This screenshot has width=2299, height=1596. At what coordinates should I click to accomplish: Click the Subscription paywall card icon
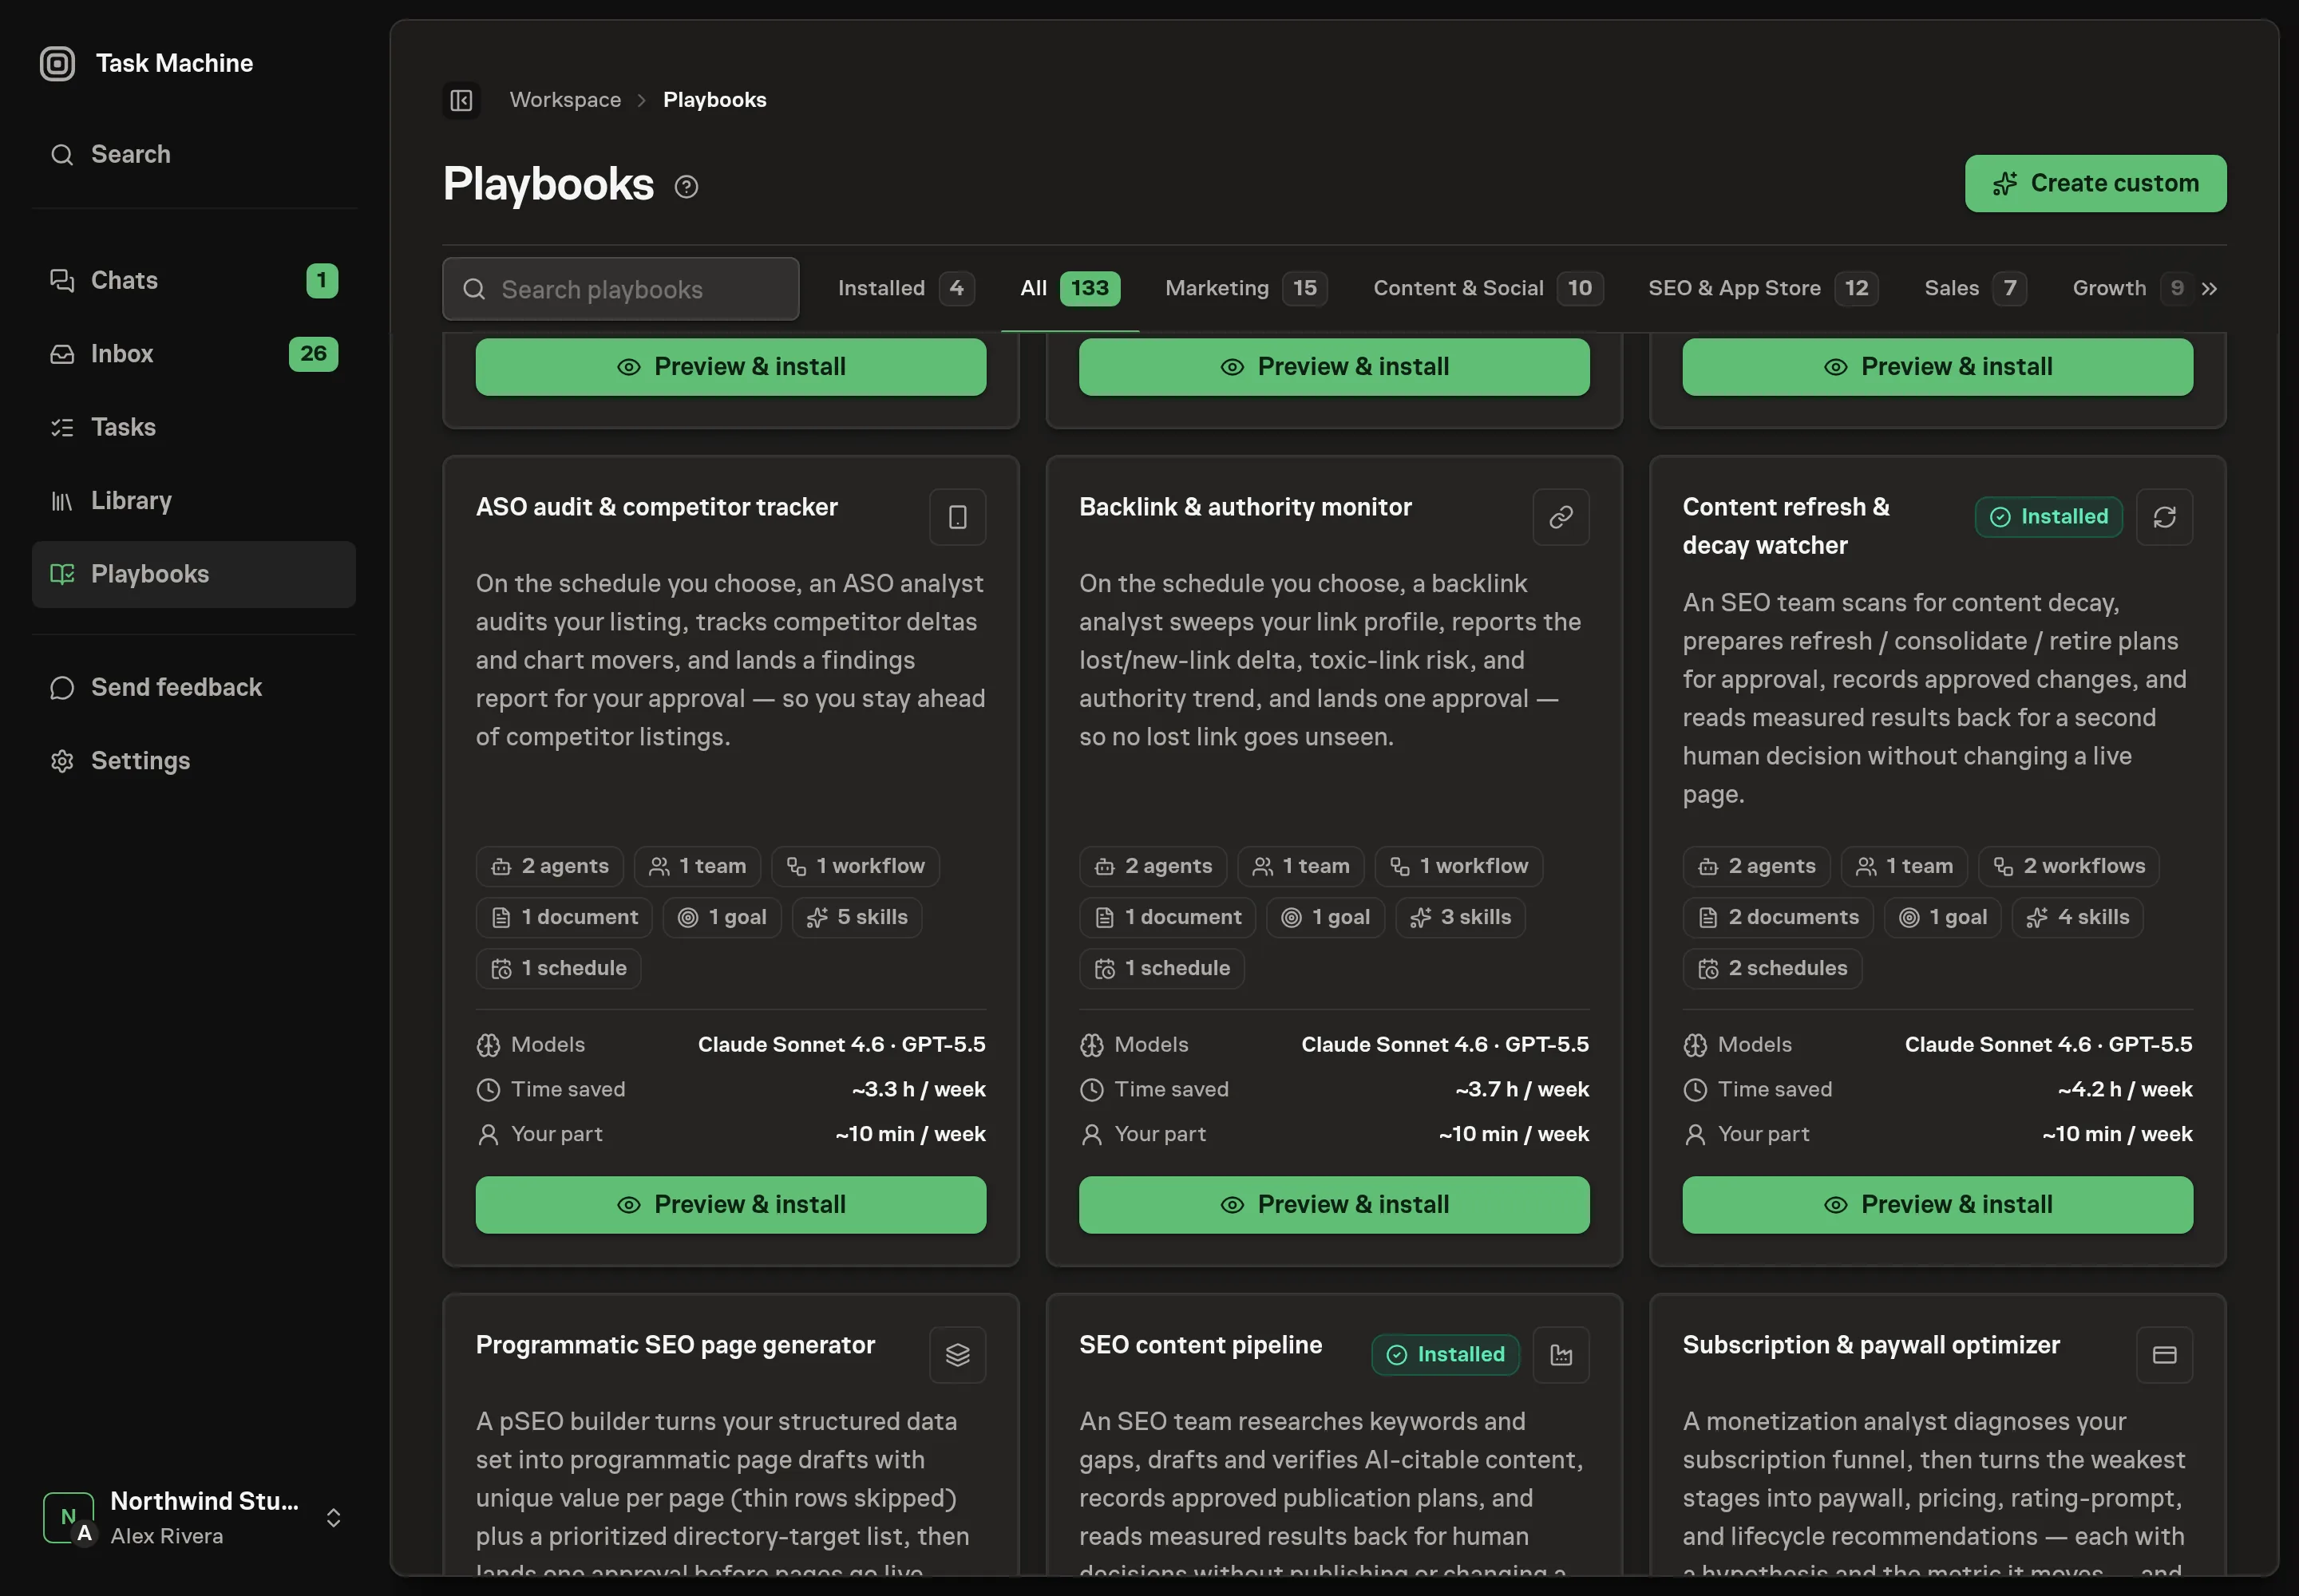(2164, 1355)
